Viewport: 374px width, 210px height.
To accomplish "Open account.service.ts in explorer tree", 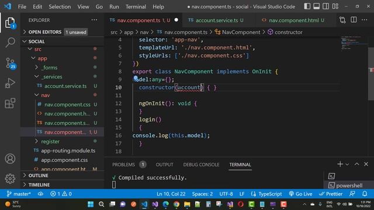I will click(63, 86).
